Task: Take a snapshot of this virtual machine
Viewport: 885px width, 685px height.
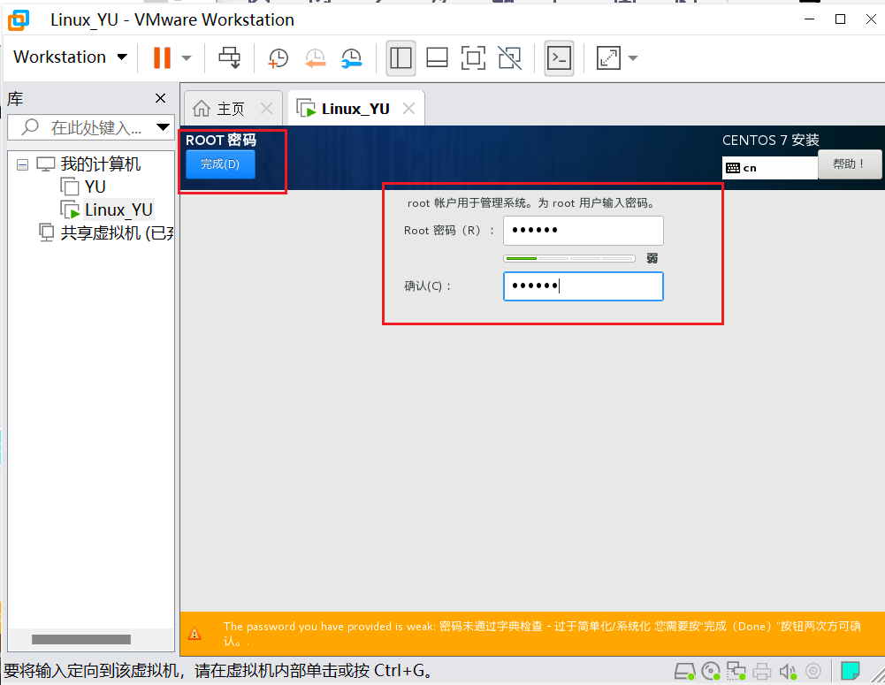Action: [278, 57]
